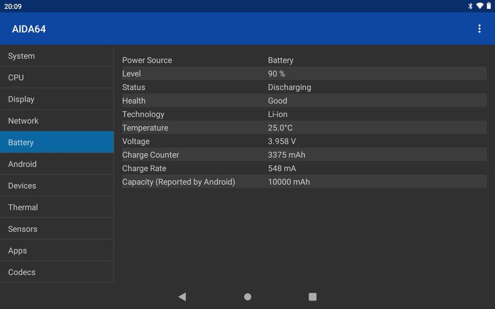Select the Technology label
This screenshot has height=309, width=495.
coord(144,115)
